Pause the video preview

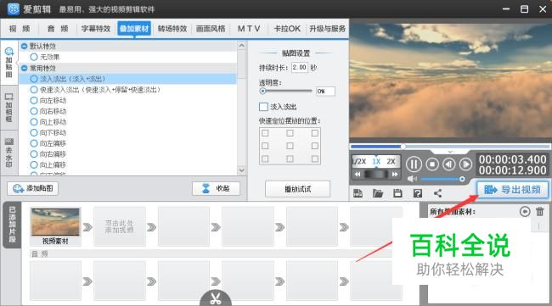414,164
